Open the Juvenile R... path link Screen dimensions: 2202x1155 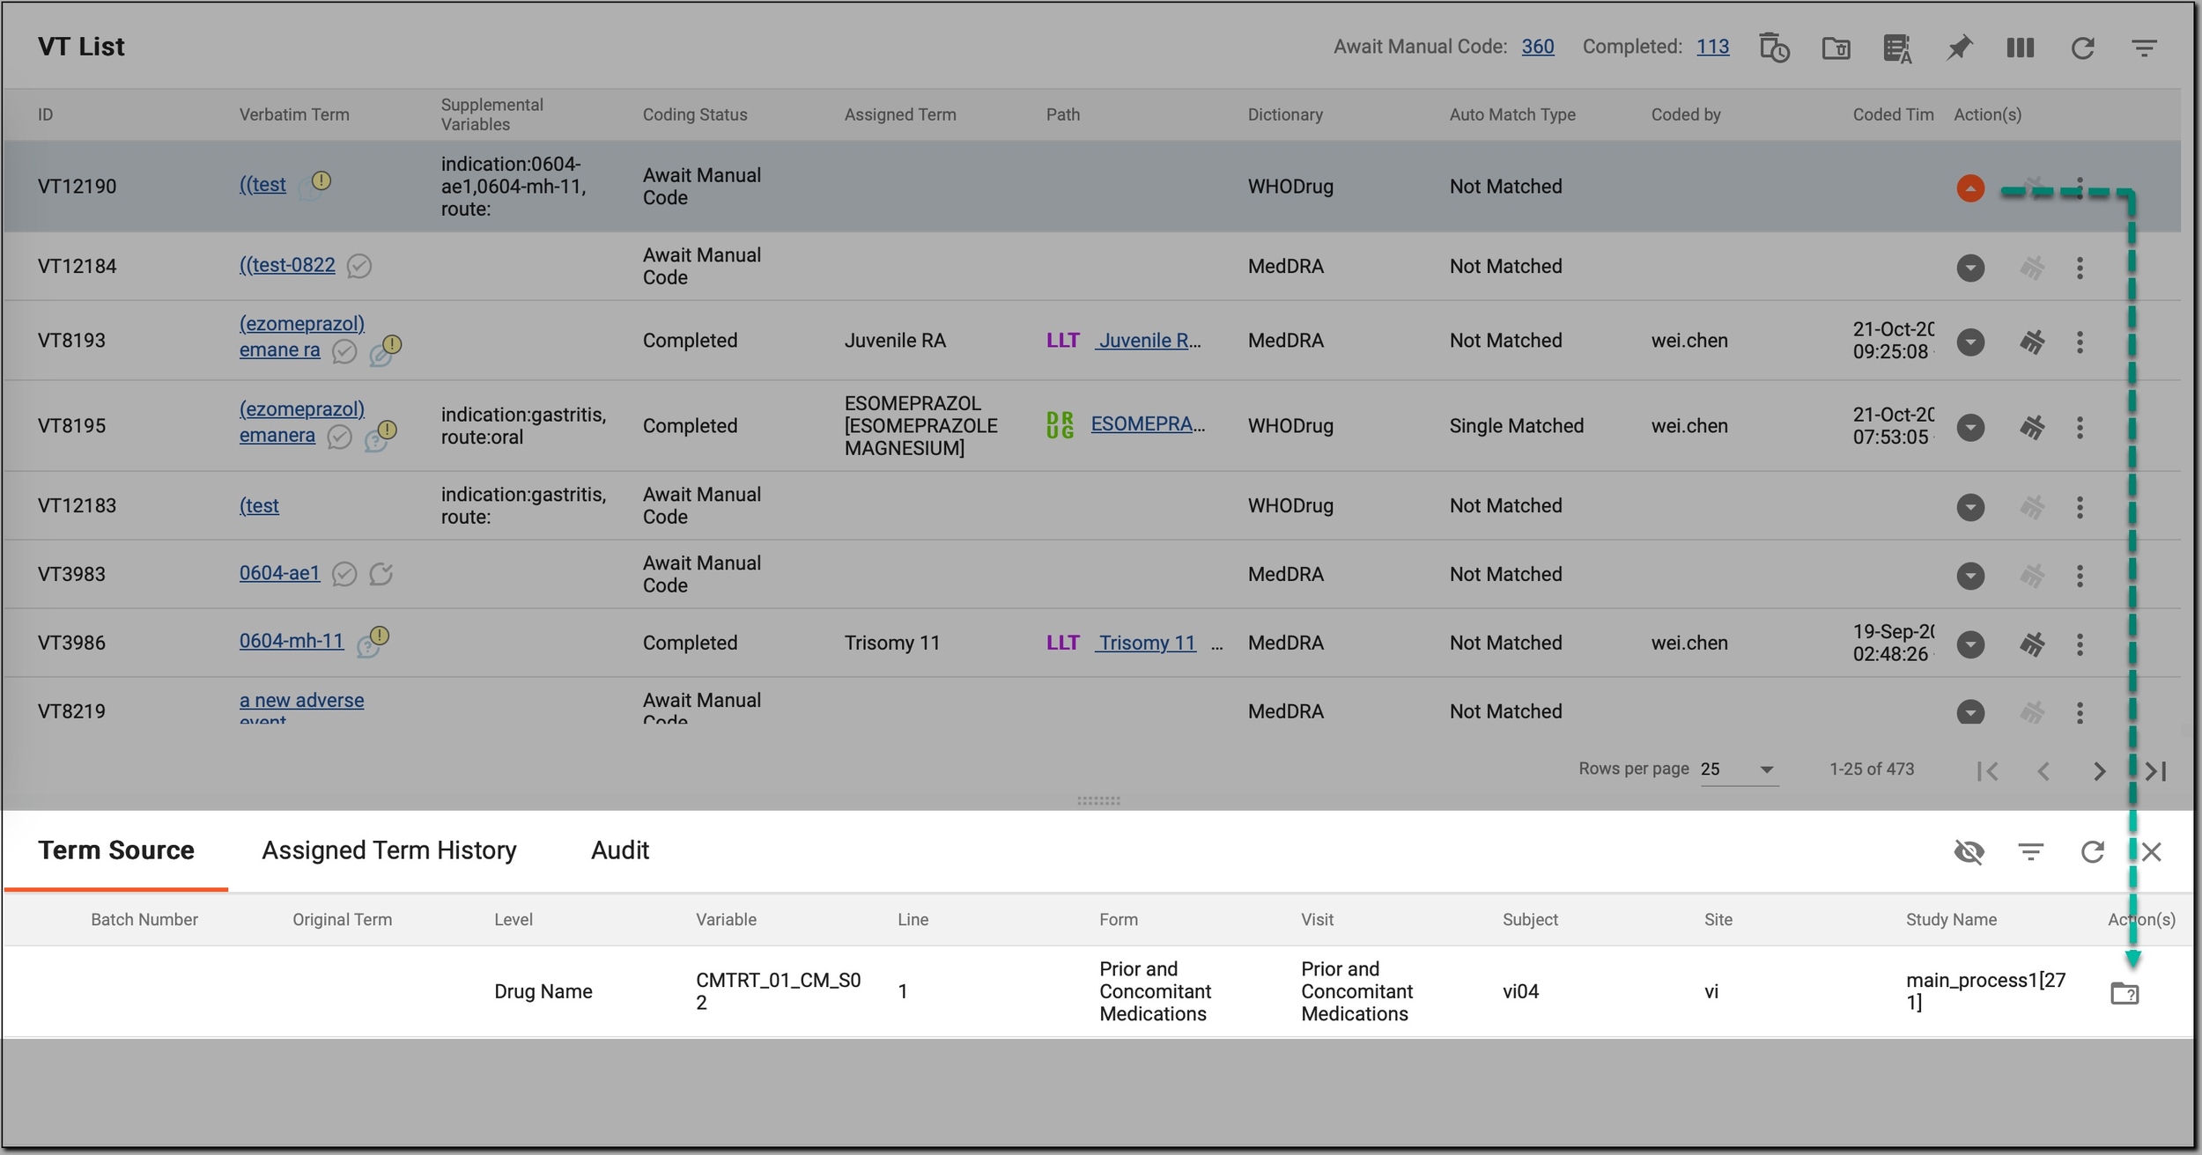click(x=1149, y=341)
